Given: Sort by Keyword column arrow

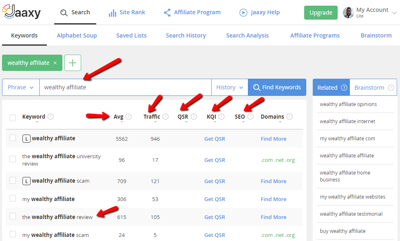Looking at the screenshot, I should 37,122.
